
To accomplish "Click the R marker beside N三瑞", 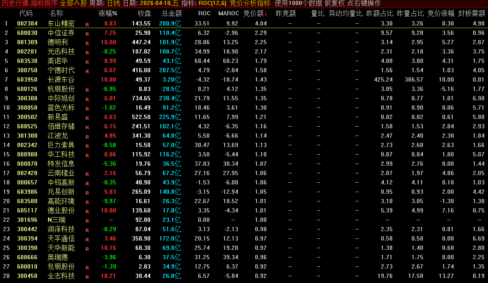I will coord(87,221).
